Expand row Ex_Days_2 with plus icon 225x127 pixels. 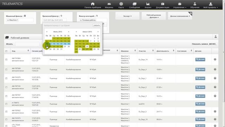coord(215,87)
